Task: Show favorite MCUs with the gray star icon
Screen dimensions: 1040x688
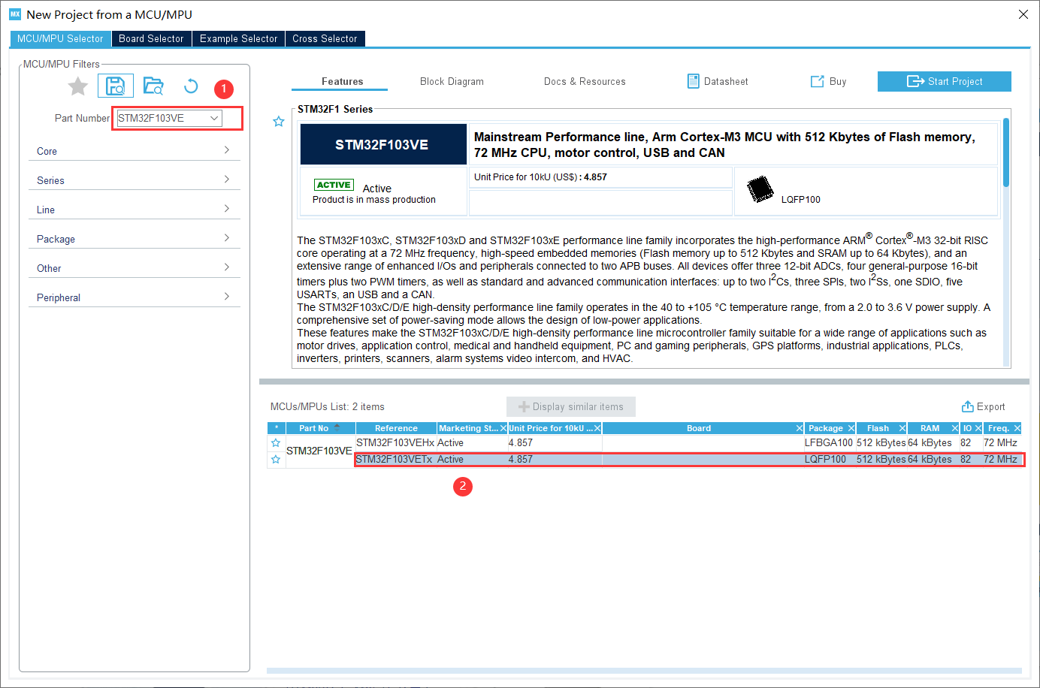Action: 77,86
